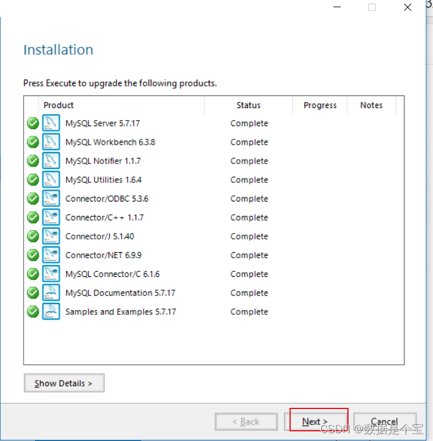This screenshot has width=433, height=441.
Task: Click the Connector/J 5.1.40 product icon
Action: [51, 236]
